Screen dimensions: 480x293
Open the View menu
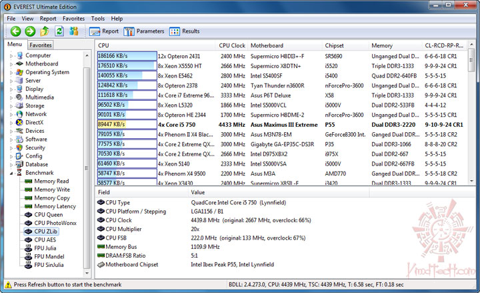(27, 19)
